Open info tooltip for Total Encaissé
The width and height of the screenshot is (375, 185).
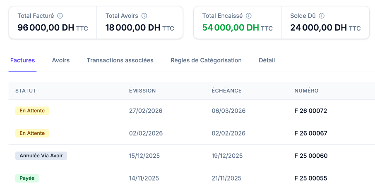pyautogui.click(x=249, y=16)
